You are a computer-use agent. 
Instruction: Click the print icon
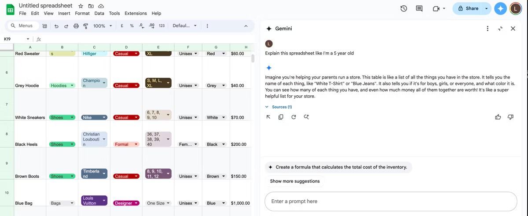[76, 26]
